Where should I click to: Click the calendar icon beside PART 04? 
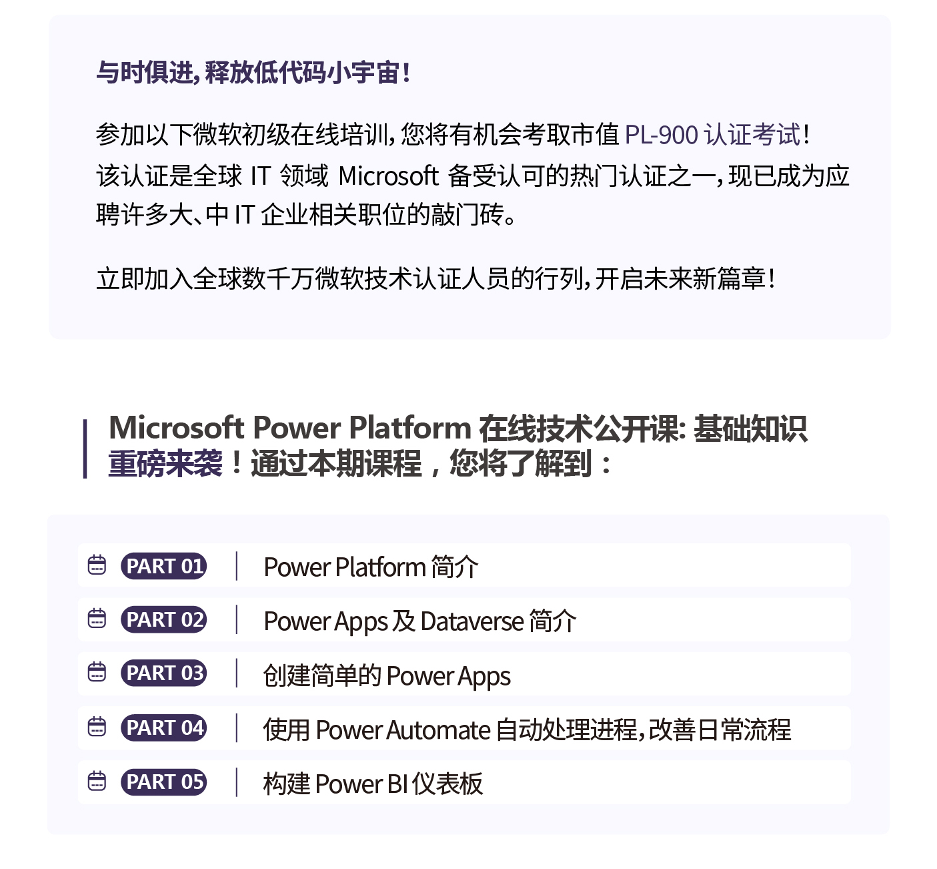(x=97, y=726)
